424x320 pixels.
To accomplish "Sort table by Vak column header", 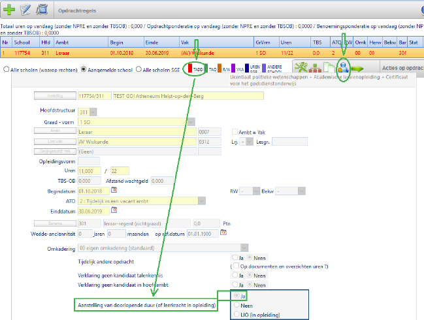I will 217,42.
